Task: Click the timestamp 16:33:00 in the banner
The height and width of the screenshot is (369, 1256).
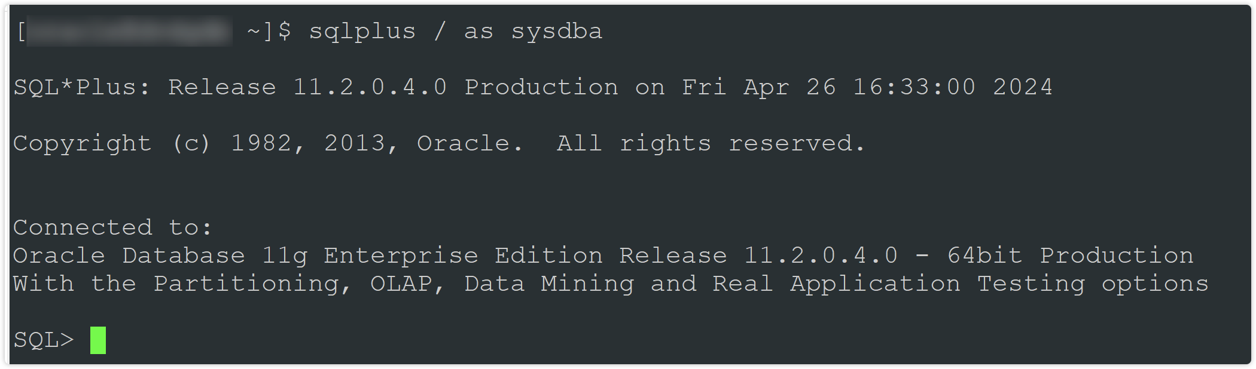Action: (x=914, y=88)
